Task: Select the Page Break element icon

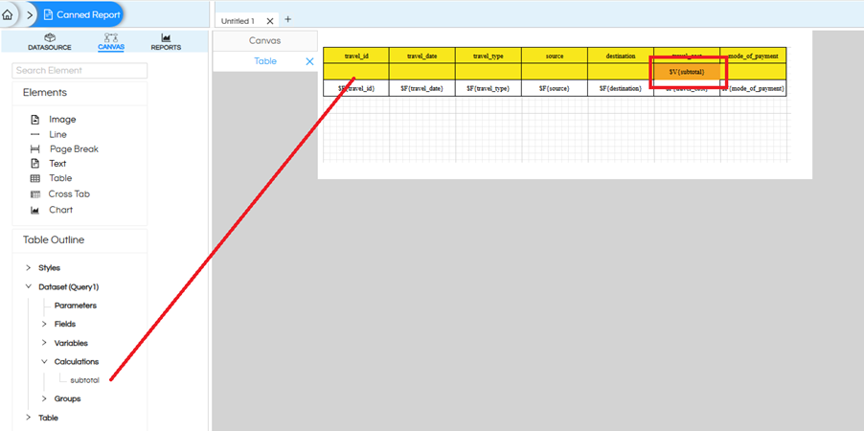Action: coord(35,149)
